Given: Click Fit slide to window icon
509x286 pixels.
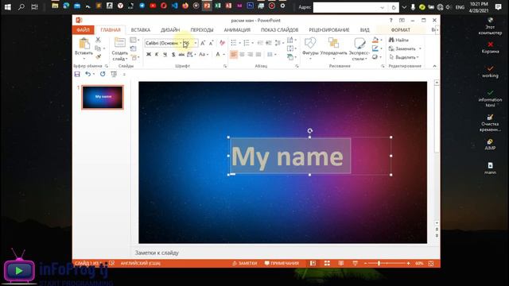Looking at the screenshot, I should click(431, 263).
